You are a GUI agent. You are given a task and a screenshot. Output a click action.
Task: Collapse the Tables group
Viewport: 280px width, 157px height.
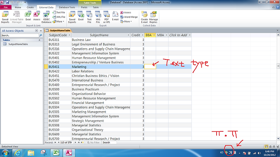[x=39, y=40]
